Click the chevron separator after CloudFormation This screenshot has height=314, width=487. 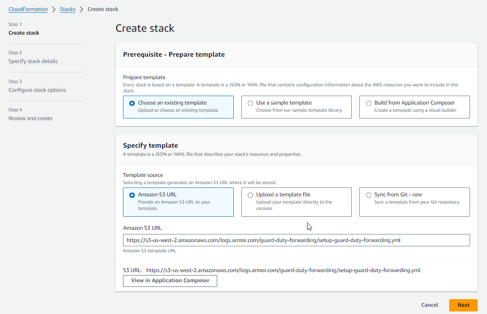[54, 9]
